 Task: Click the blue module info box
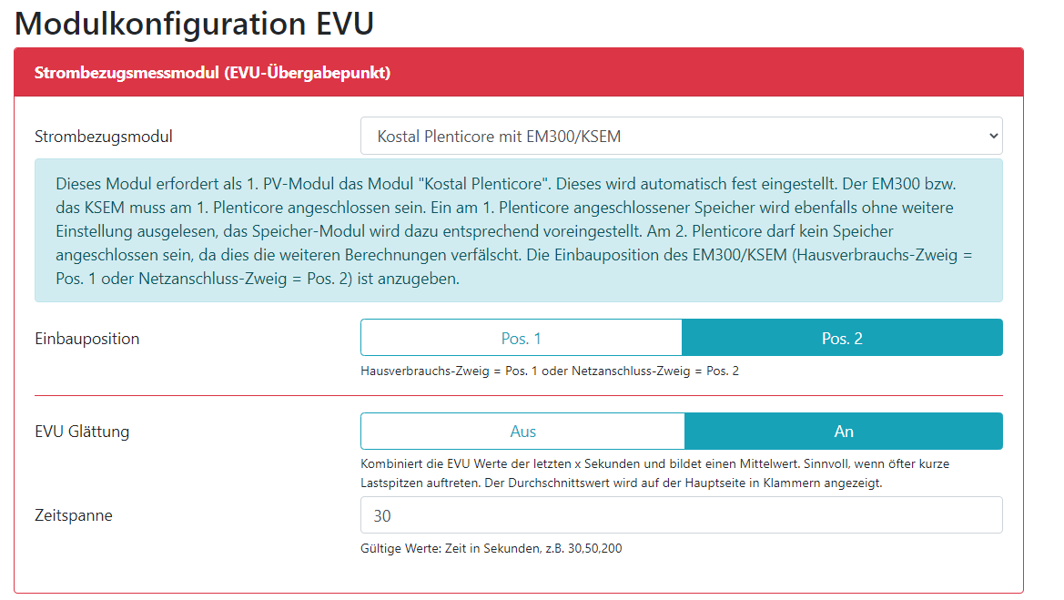(x=518, y=230)
